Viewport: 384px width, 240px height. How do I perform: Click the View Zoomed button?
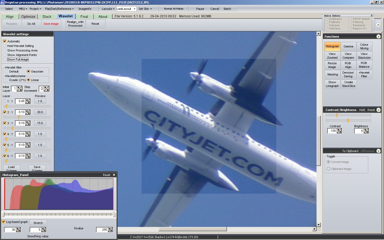pos(332,56)
